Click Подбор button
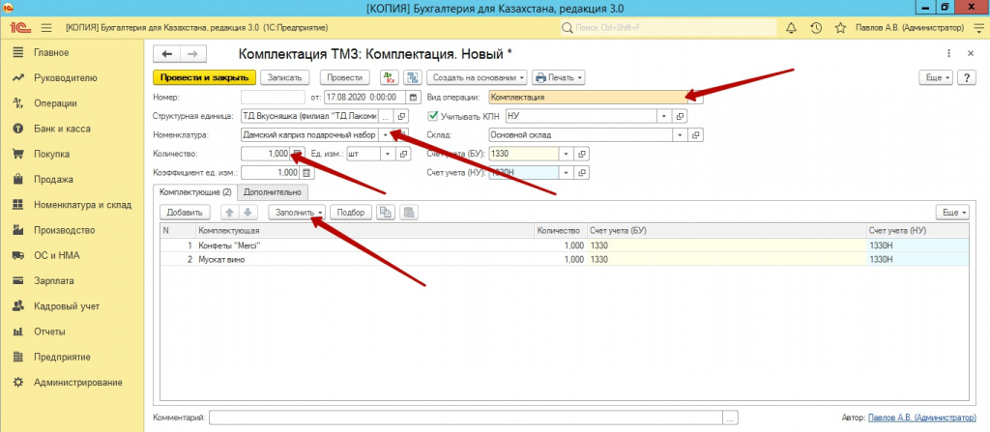The width and height of the screenshot is (990, 432). click(x=351, y=213)
